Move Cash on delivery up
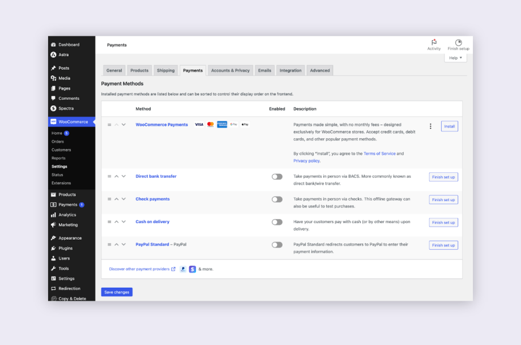The width and height of the screenshot is (521, 345). point(117,222)
